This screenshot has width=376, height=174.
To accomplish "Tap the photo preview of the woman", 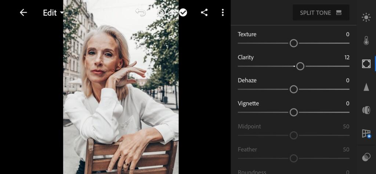I will pyautogui.click(x=121, y=87).
